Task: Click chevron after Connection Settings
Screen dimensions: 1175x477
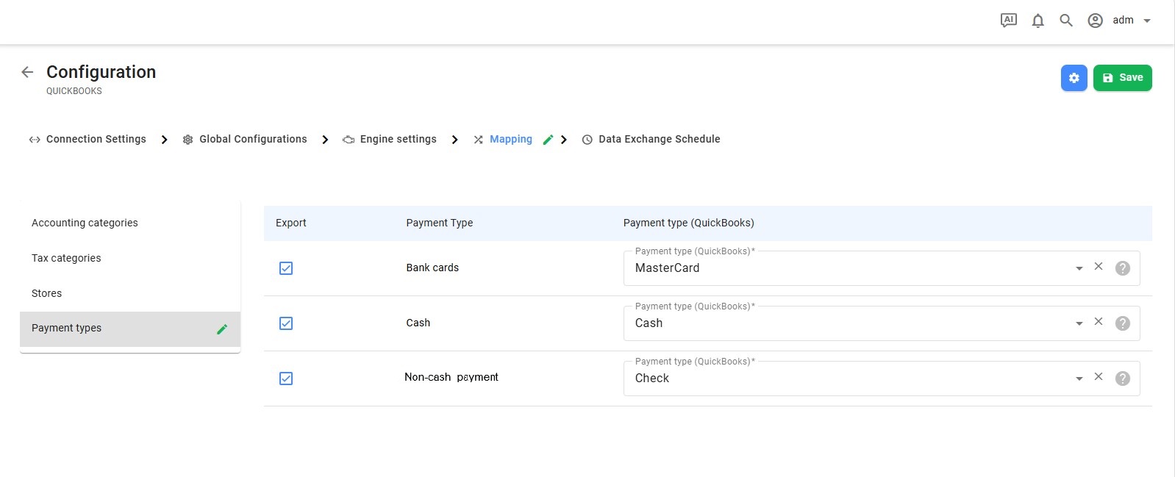Action: tap(164, 140)
